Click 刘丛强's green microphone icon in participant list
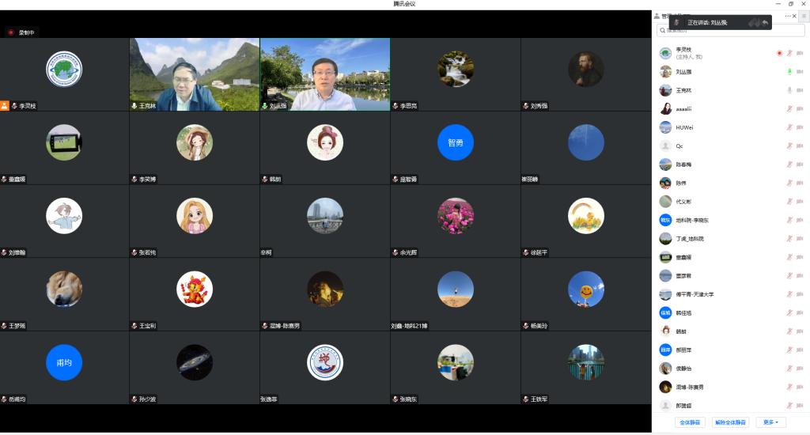The width and height of the screenshot is (810, 435). 789,72
